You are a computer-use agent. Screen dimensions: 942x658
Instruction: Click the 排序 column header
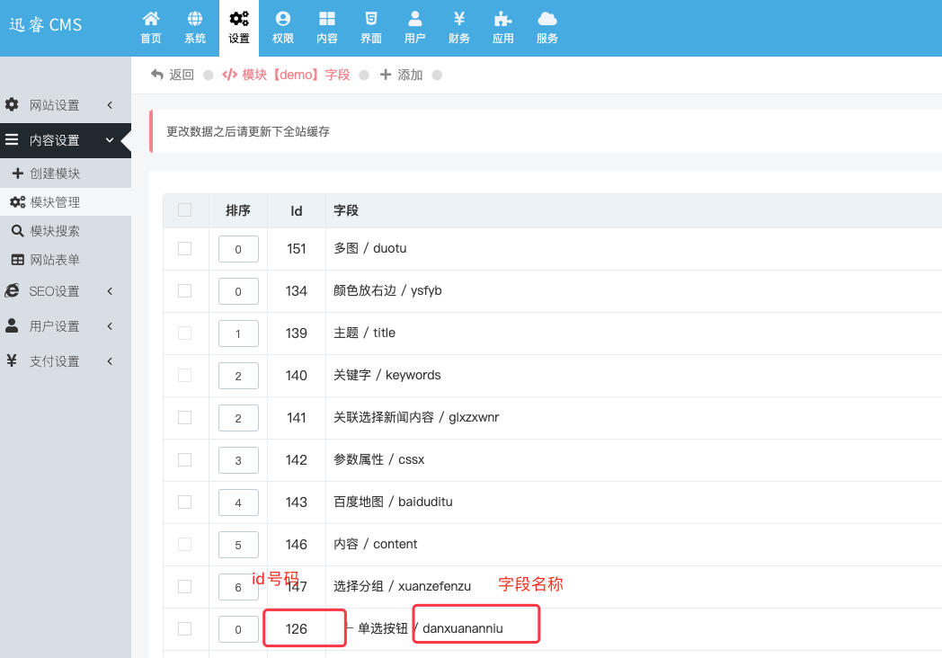pos(238,210)
